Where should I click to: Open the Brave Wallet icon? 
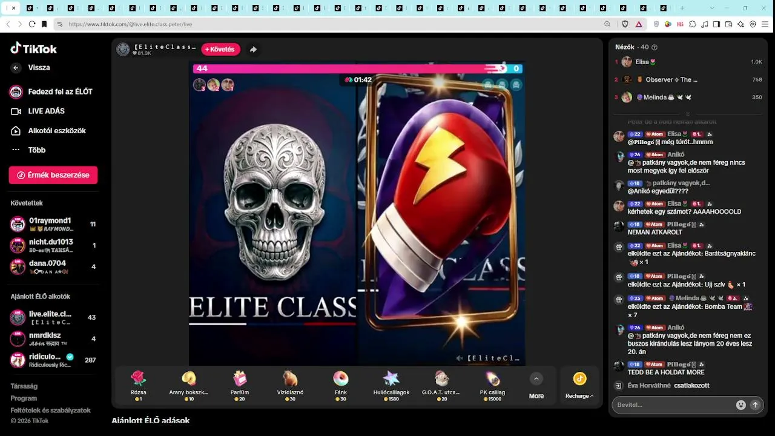[729, 24]
